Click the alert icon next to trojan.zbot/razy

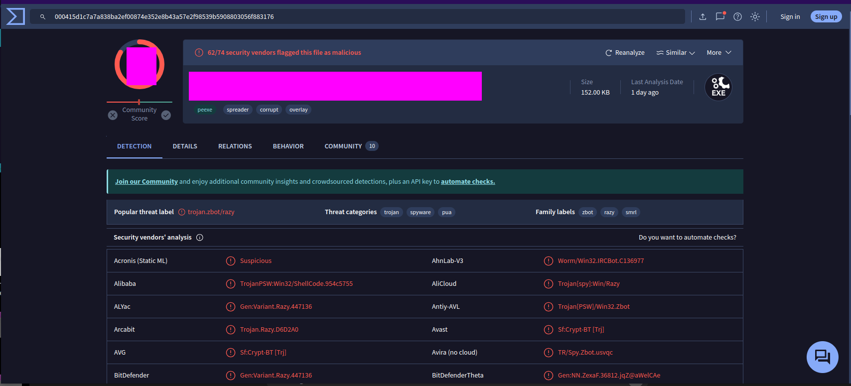(x=182, y=212)
